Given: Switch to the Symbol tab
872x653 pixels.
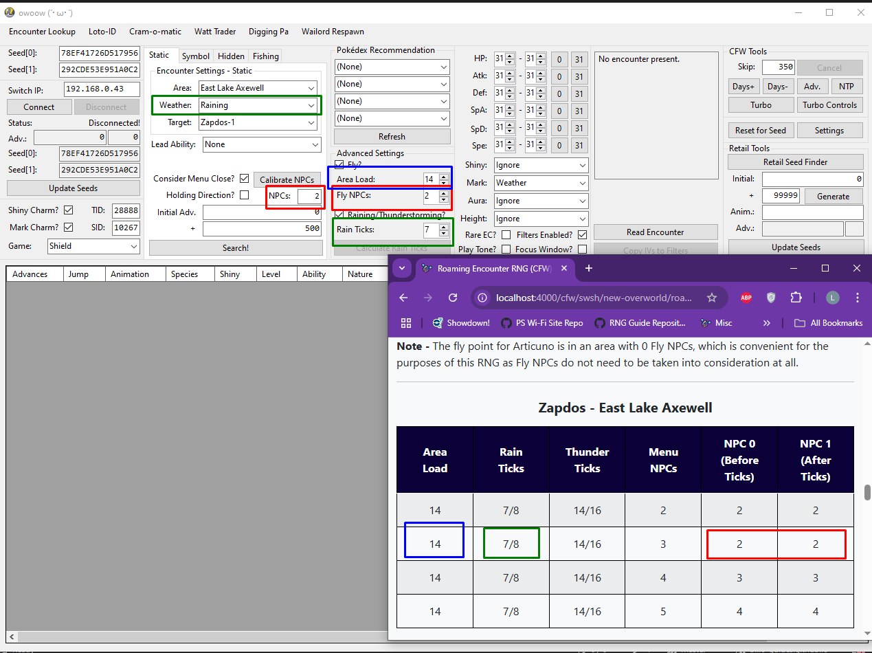Looking at the screenshot, I should (x=196, y=56).
